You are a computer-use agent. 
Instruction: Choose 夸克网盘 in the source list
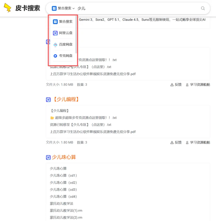pos(63,56)
